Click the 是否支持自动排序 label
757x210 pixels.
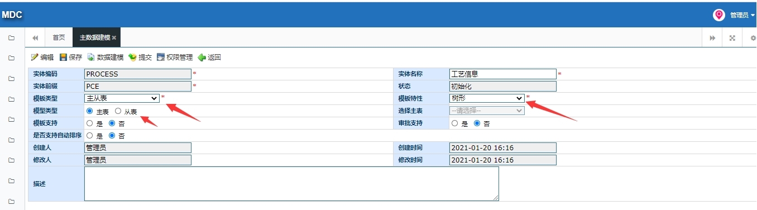pyautogui.click(x=58, y=135)
